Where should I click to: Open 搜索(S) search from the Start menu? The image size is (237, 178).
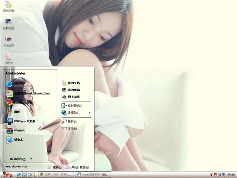pyautogui.click(x=71, y=122)
